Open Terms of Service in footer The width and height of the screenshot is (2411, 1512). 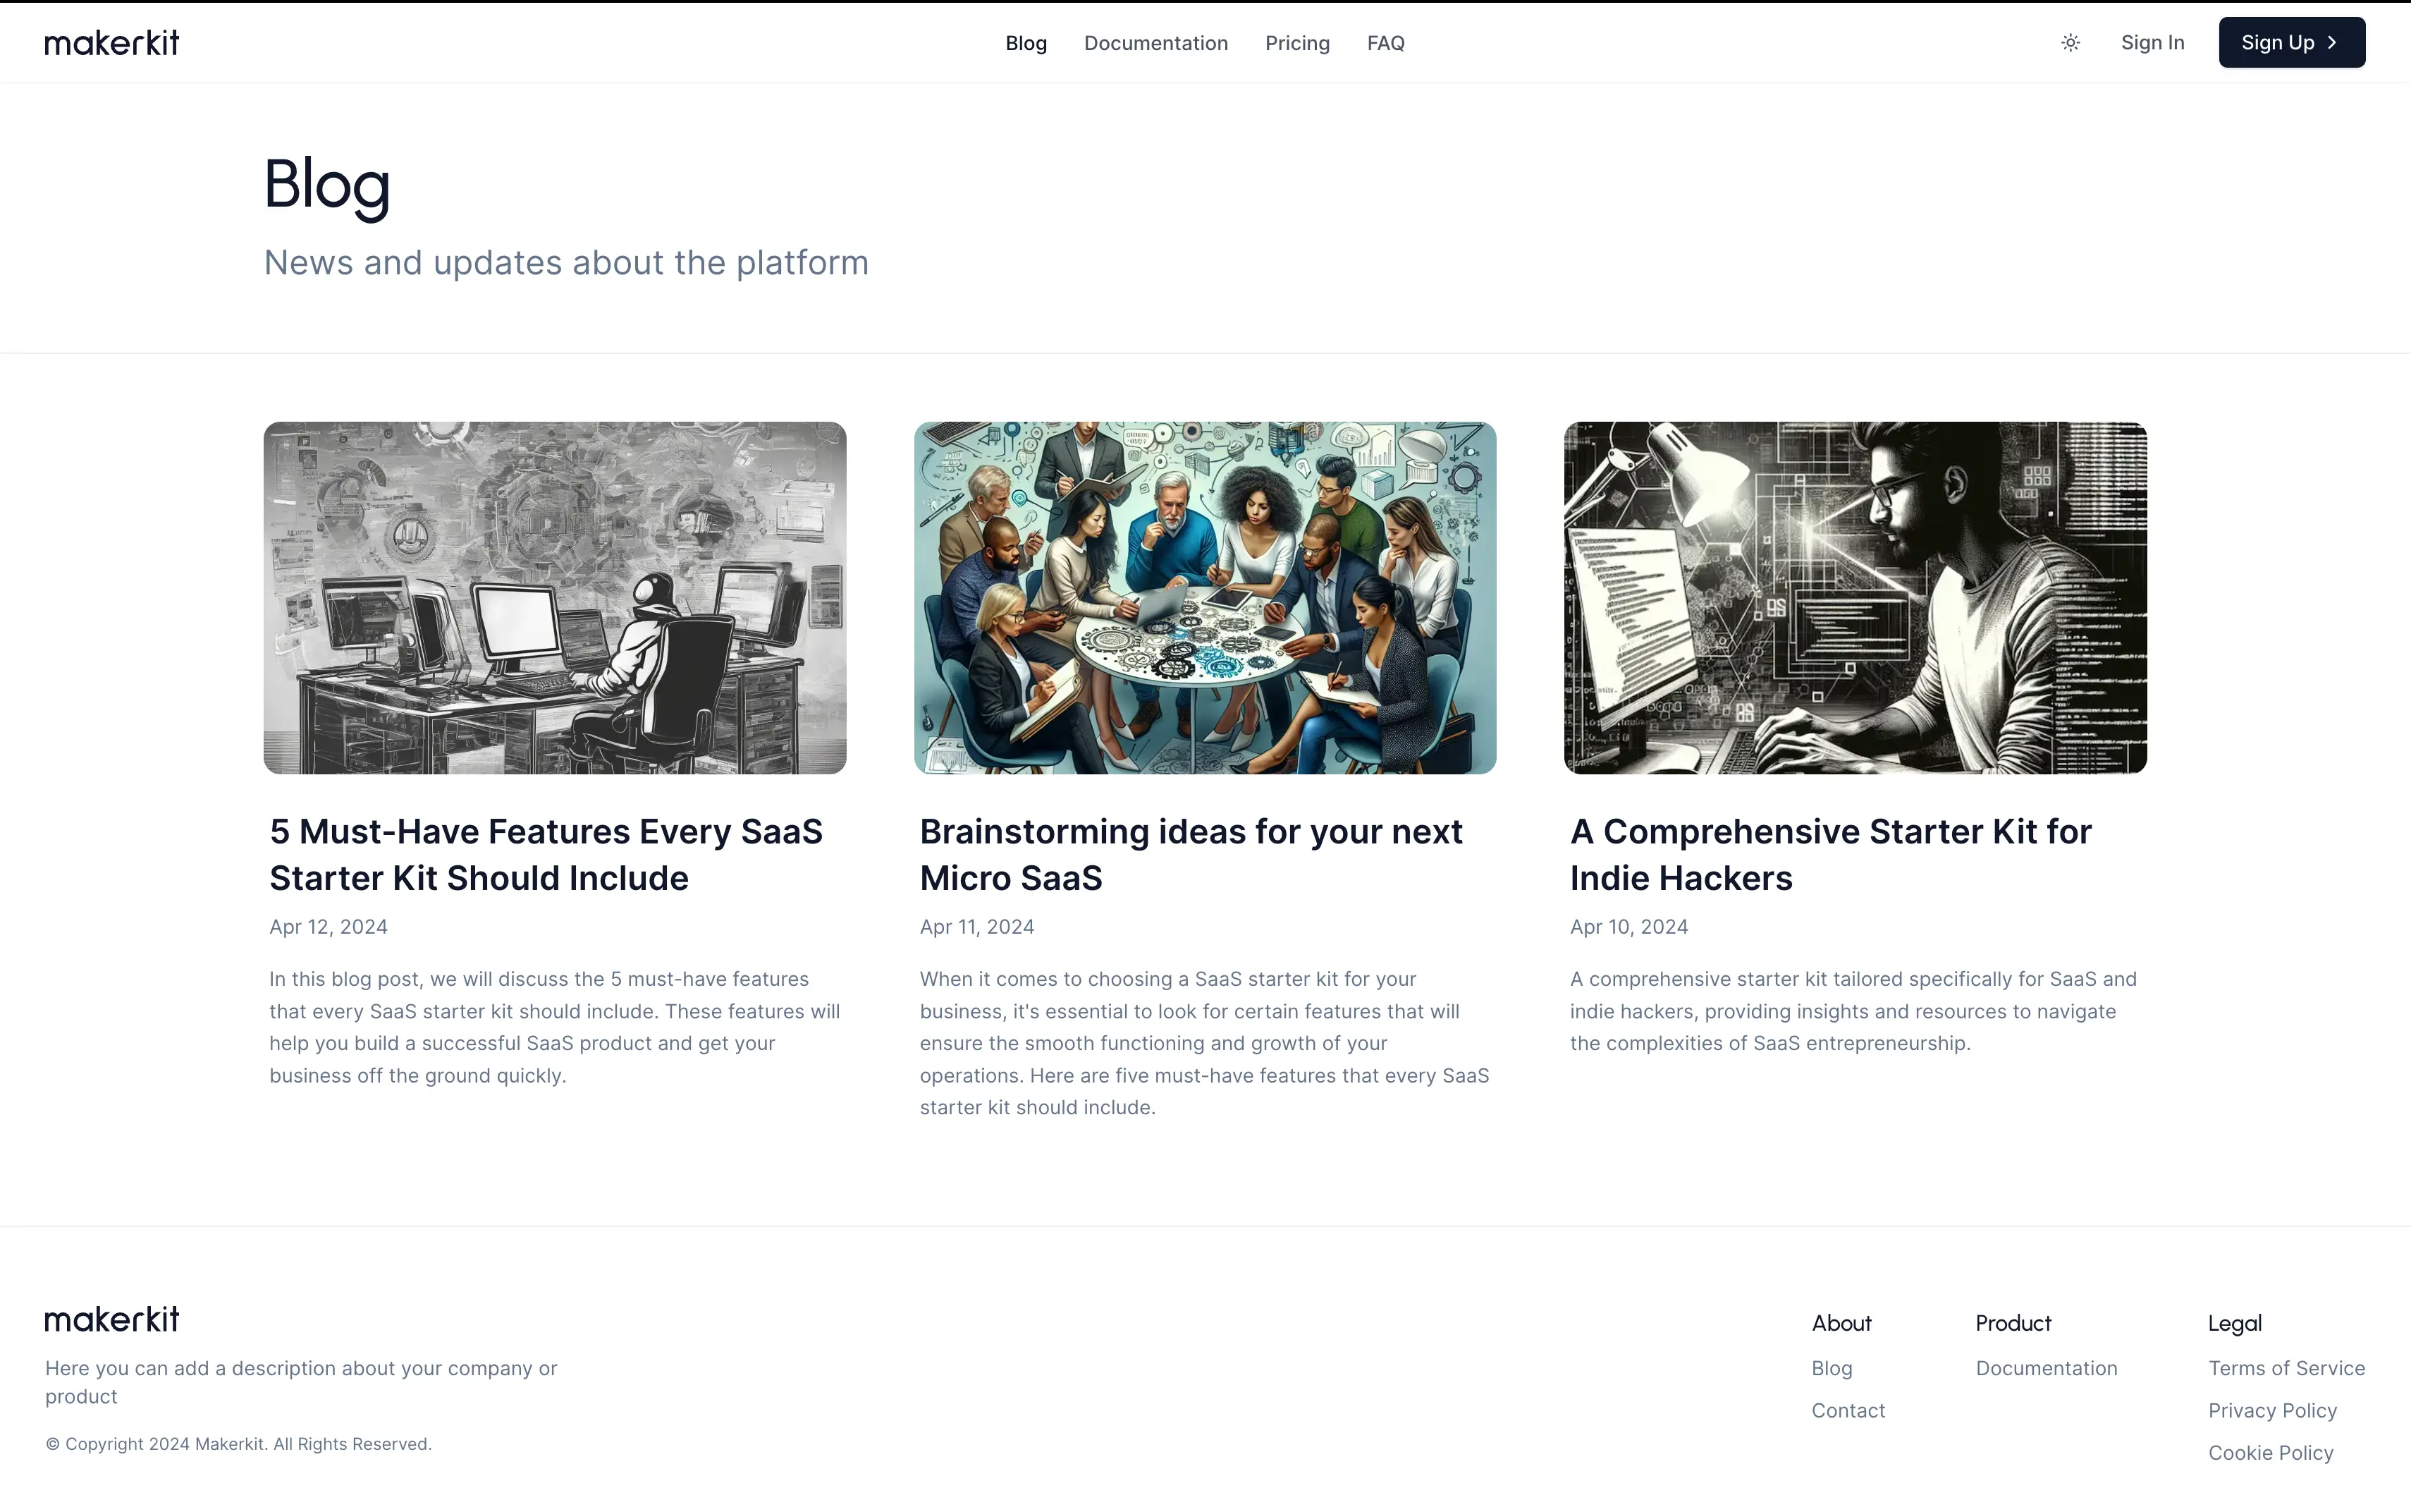[x=2286, y=1368]
